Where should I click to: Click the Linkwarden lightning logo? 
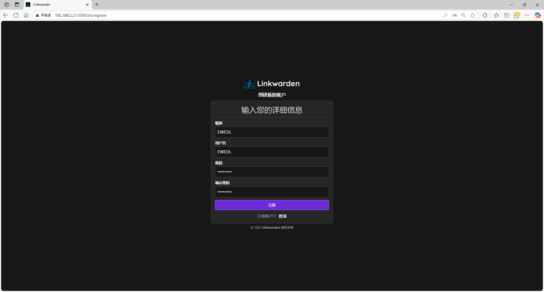pyautogui.click(x=249, y=83)
